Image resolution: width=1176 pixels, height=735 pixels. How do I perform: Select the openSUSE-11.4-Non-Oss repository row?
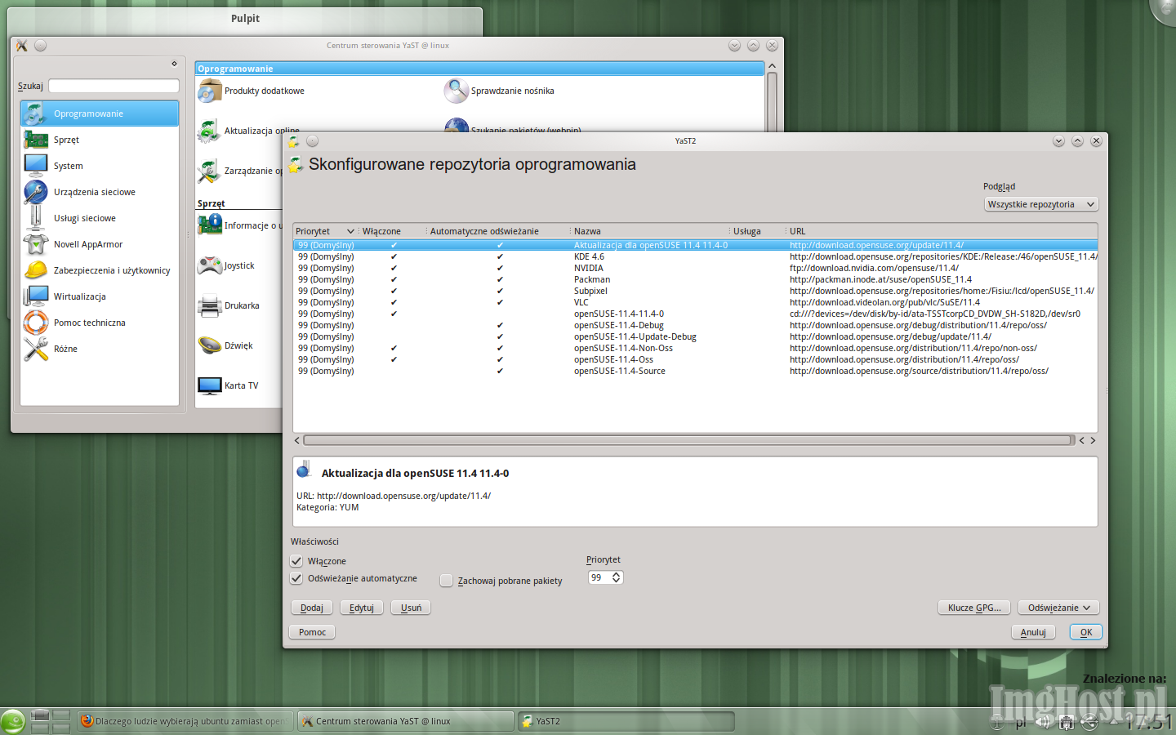point(695,348)
